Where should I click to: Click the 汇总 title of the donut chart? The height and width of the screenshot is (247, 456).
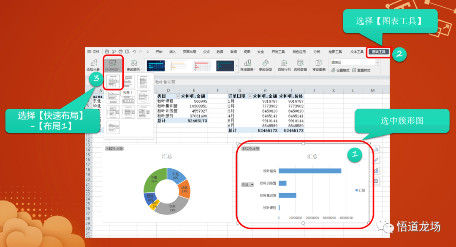tap(167, 156)
